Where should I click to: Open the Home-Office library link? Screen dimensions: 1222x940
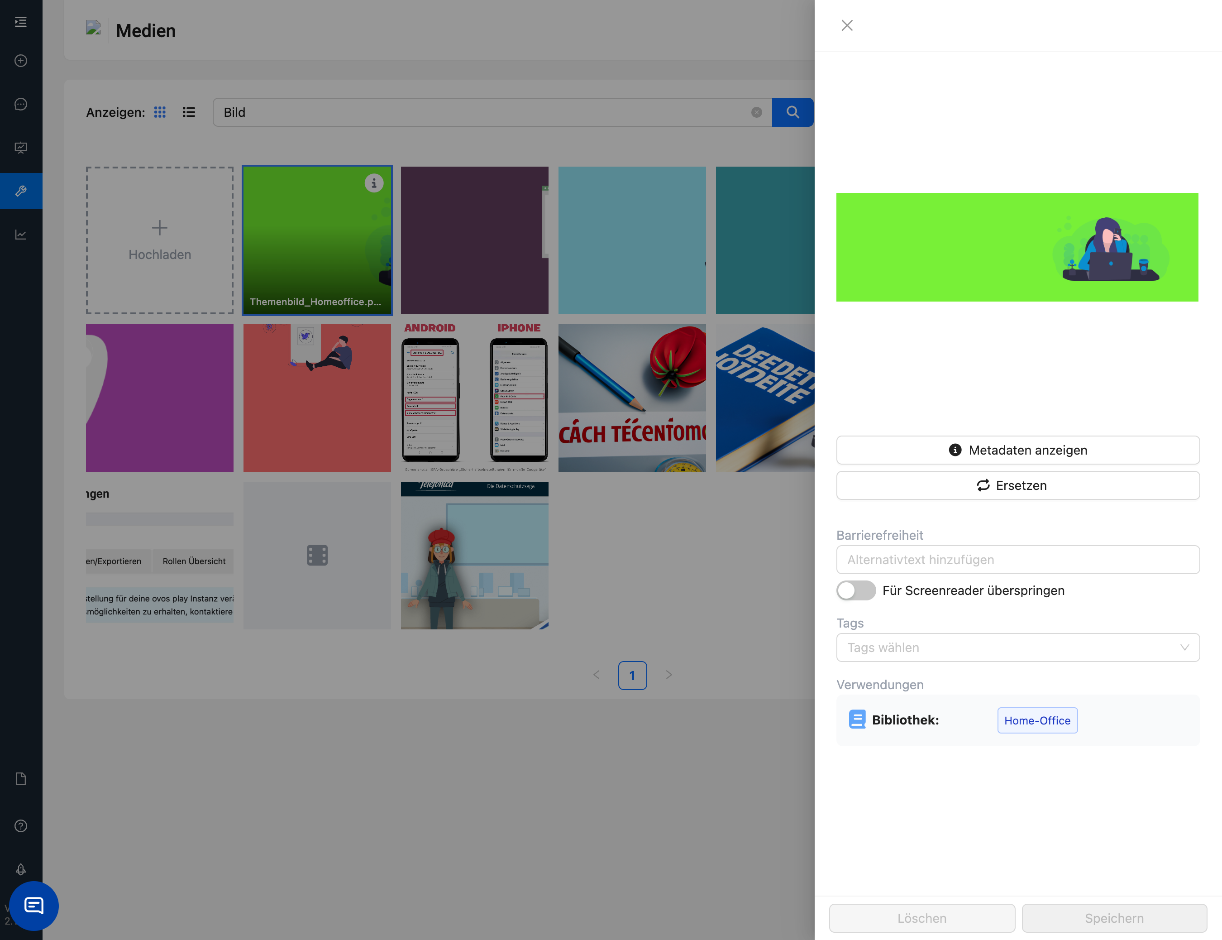tap(1037, 720)
